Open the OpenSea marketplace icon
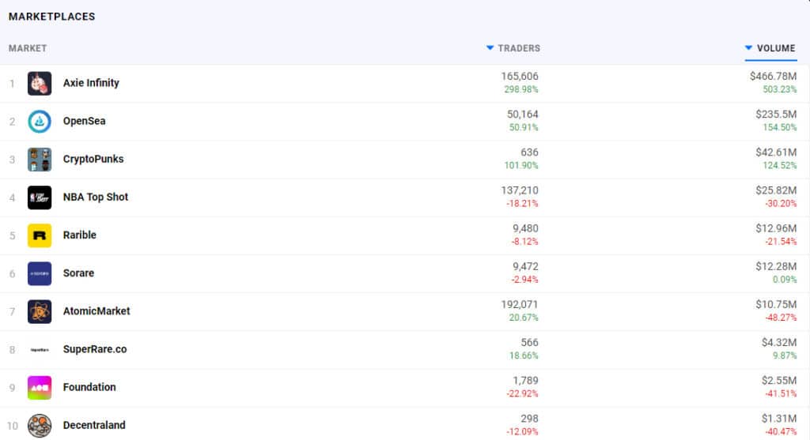Viewport: 810px width, 440px height. pyautogui.click(x=40, y=121)
